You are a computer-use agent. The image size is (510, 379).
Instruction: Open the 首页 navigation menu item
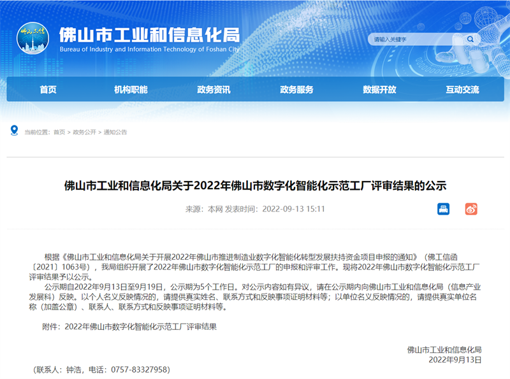(48, 90)
